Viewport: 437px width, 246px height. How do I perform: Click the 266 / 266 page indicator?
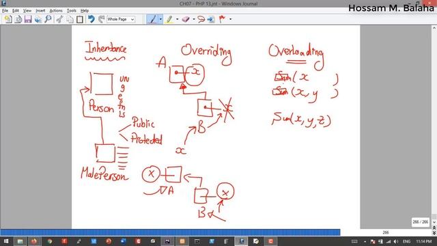click(x=421, y=222)
